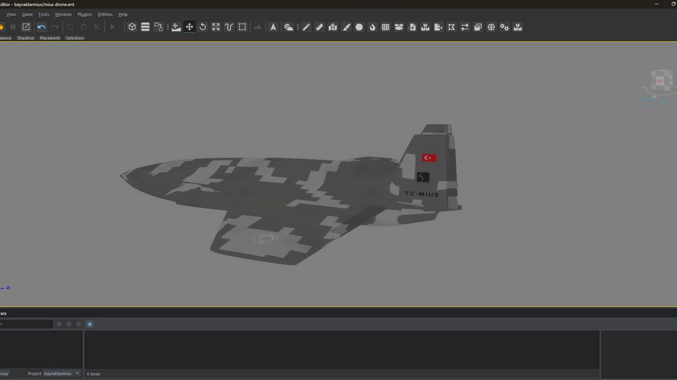The image size is (677, 380).
Task: Toggle the Move/translate tool
Action: (189, 27)
